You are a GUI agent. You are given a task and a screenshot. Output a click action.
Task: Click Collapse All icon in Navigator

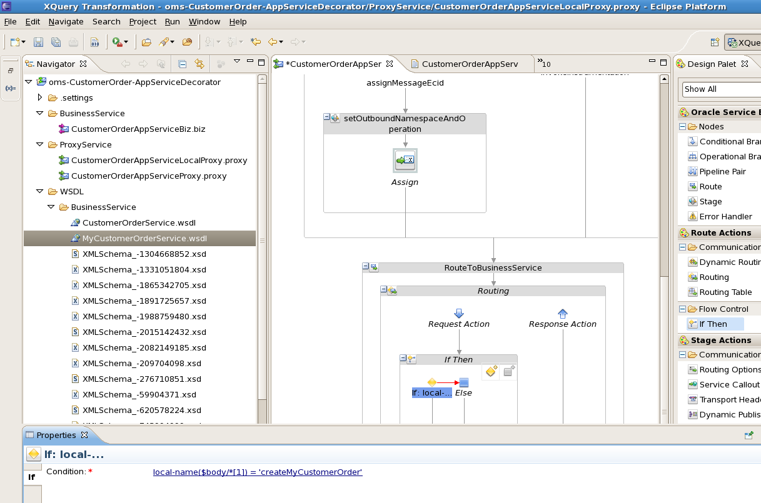tap(183, 64)
